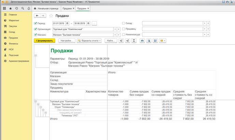This screenshot has width=235, height=140.
Task: Enable the Склад filter checkbox
Action: 123,23
